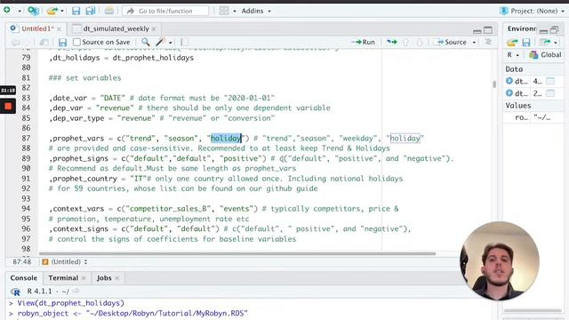Viewport: 569px width, 320px height.
Task: Click line 91 prophet_country code
Action: (226, 179)
